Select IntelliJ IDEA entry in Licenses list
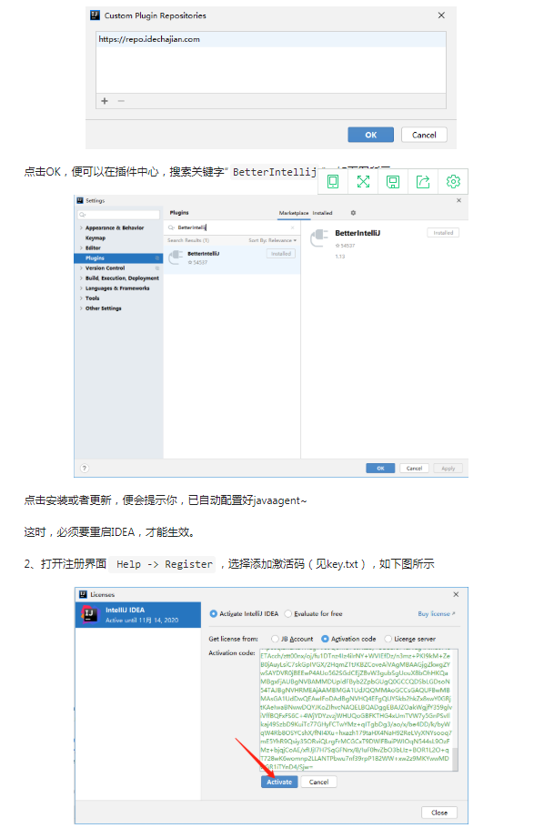The height and width of the screenshot is (828, 544). click(138, 615)
